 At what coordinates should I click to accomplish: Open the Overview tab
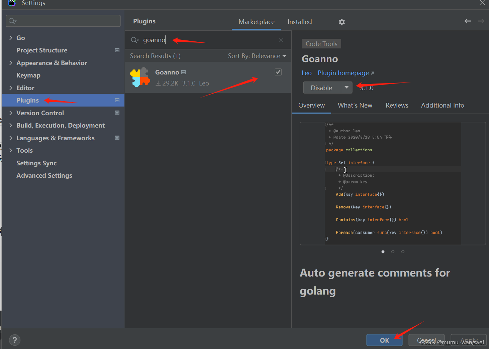coord(311,105)
